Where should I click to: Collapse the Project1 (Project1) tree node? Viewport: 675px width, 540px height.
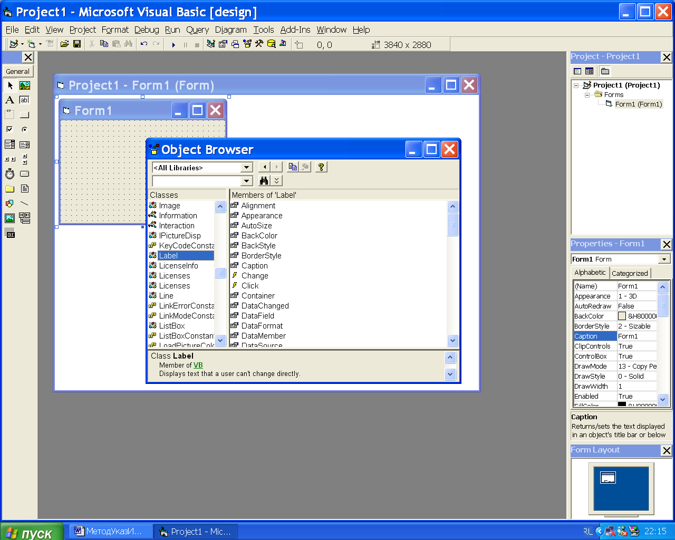(x=576, y=85)
